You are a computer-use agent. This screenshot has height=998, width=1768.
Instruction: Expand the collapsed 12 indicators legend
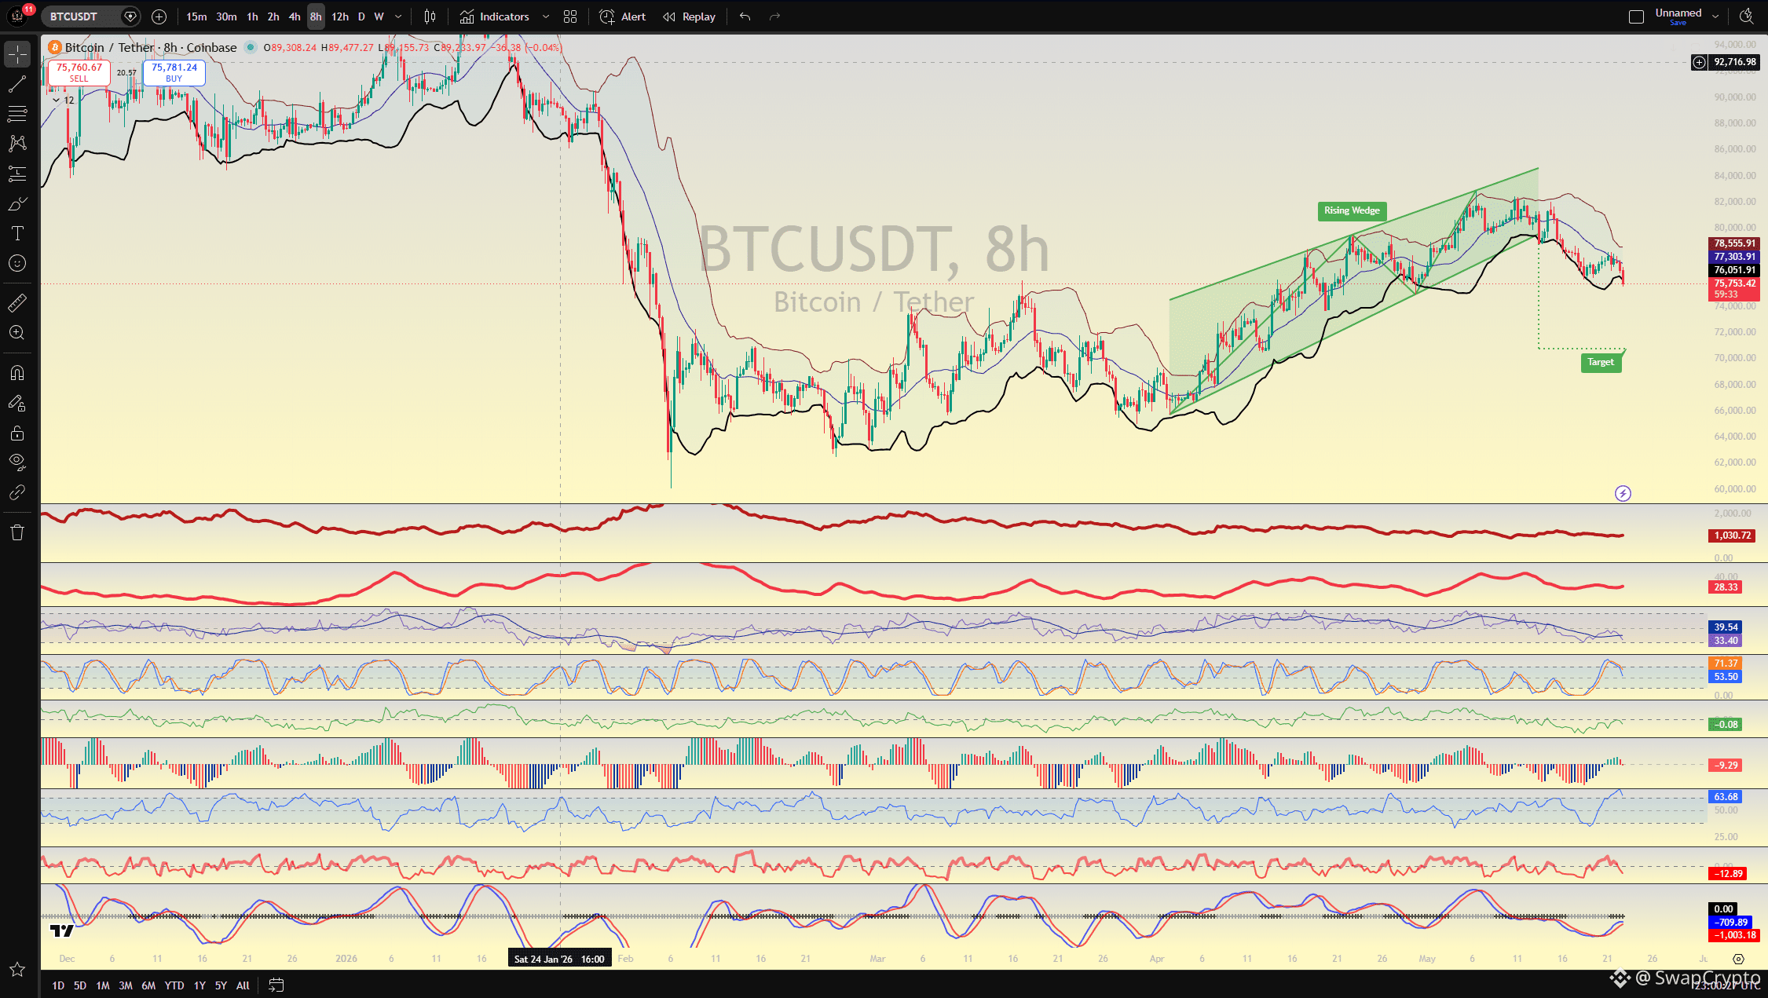tap(63, 101)
